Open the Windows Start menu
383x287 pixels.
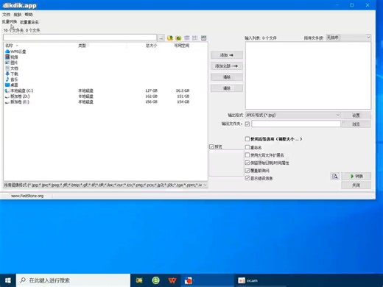coord(8,280)
